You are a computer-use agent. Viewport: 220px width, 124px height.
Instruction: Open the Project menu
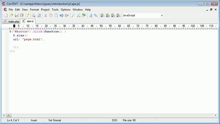tap(45, 10)
